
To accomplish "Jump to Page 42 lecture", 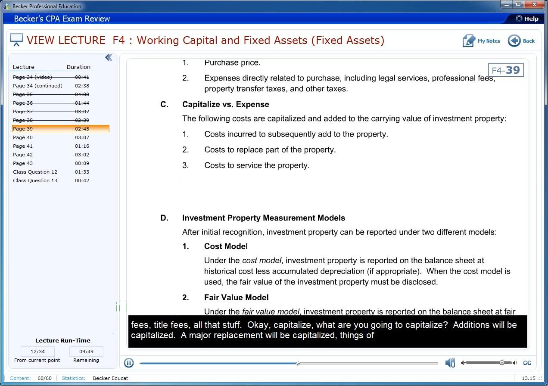I will coord(23,155).
